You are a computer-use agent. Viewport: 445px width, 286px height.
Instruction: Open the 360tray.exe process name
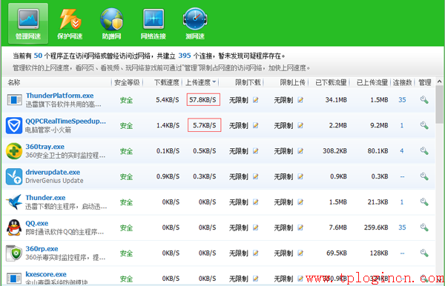click(x=44, y=147)
